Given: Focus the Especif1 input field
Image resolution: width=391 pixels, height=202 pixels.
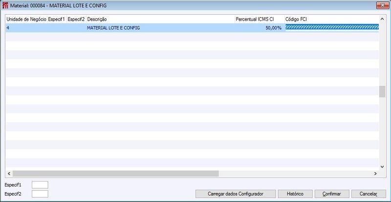Looking at the screenshot, I should click(40, 185).
